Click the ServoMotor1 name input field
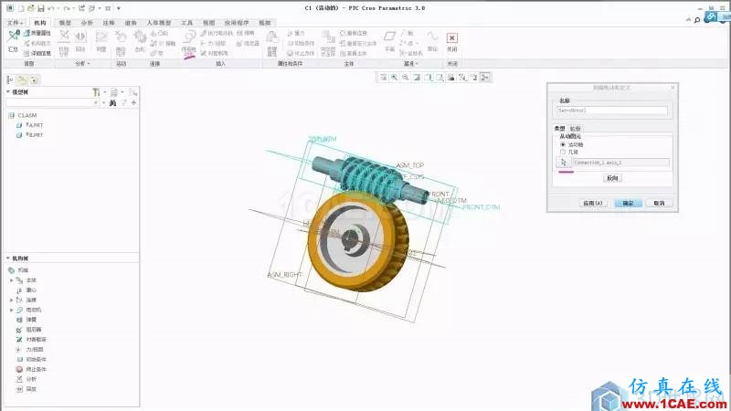 click(612, 111)
